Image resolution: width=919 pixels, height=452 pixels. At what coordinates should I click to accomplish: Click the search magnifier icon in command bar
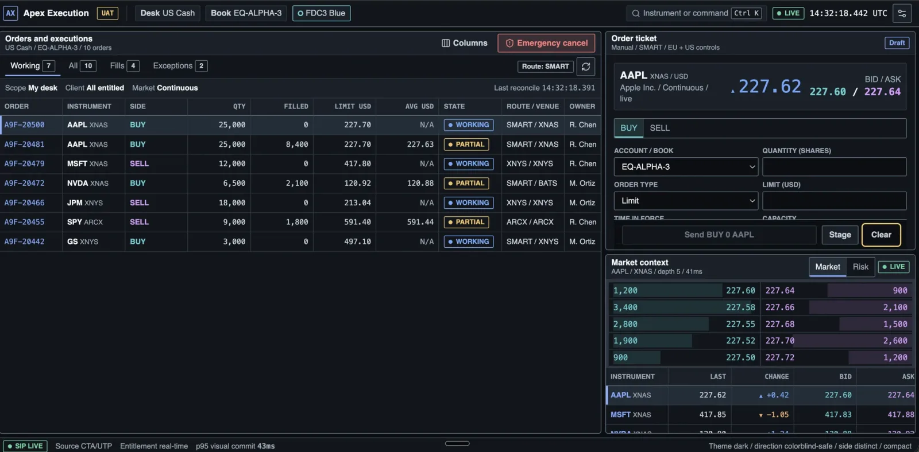point(636,13)
